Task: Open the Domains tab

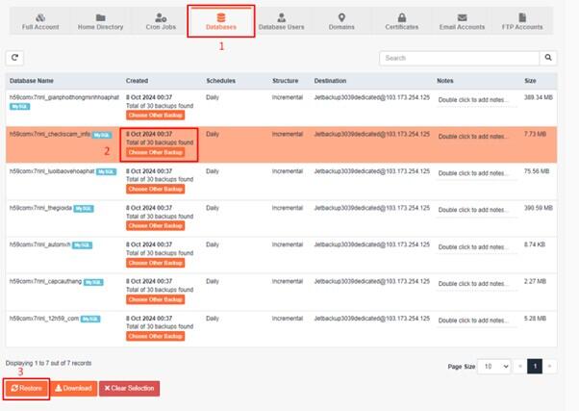Action: pos(341,21)
